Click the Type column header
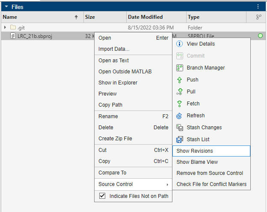The image size is (267, 212). [x=193, y=17]
